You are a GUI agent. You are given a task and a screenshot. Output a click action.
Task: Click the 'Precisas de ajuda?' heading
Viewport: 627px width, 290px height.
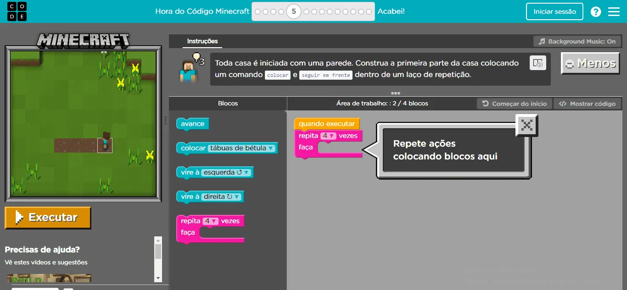coord(42,250)
